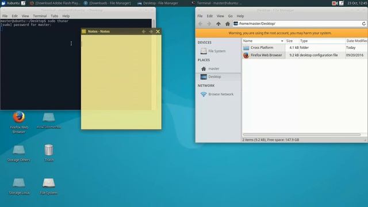368x207 pixels.
Task: Open the Go menu in the file manager
Action: [230, 16]
